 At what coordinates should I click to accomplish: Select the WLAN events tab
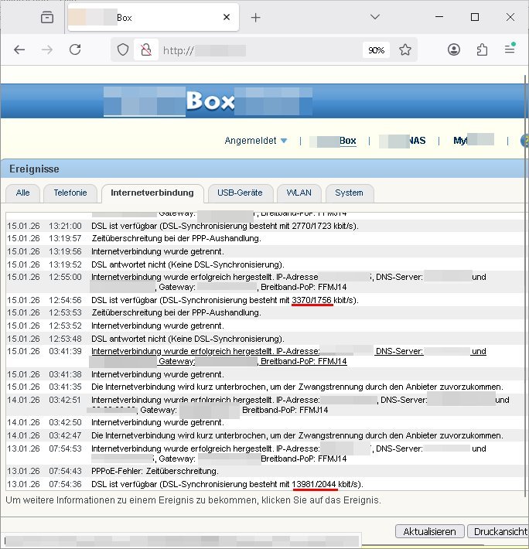[299, 193]
